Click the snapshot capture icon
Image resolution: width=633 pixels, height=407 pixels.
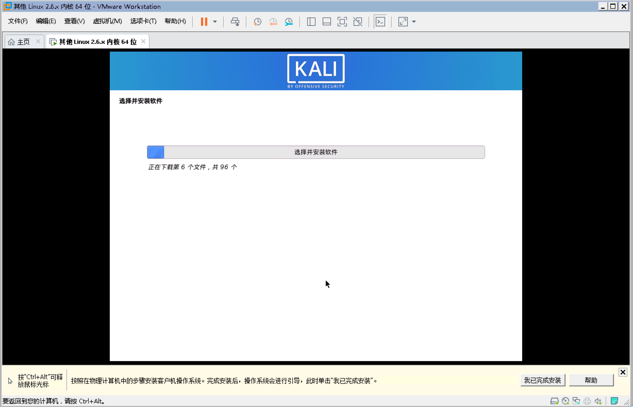(257, 22)
